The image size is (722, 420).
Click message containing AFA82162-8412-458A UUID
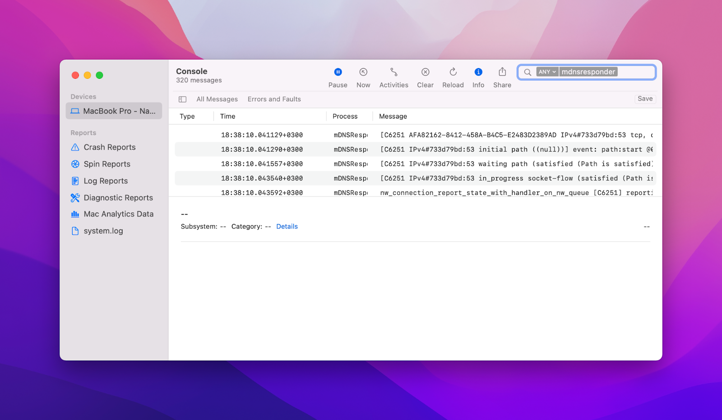(x=516, y=135)
